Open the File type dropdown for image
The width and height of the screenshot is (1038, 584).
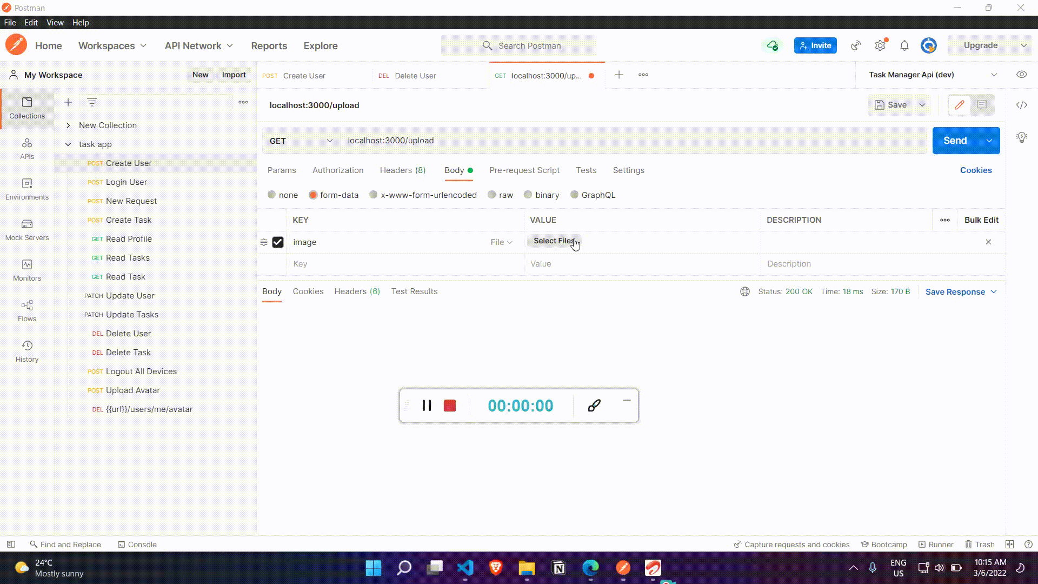pyautogui.click(x=501, y=242)
